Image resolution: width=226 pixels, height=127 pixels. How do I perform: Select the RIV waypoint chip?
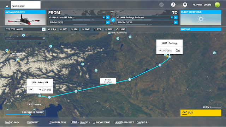64,29
